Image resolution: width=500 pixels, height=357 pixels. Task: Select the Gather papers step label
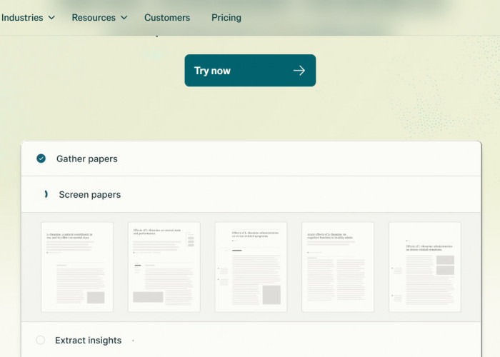[86, 159]
